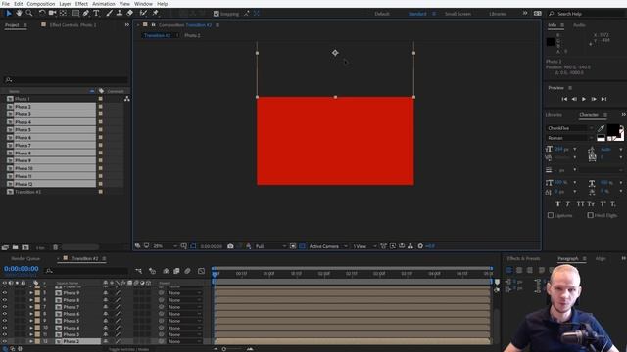Select the Standard workspace
The width and height of the screenshot is (627, 352).
click(x=417, y=14)
